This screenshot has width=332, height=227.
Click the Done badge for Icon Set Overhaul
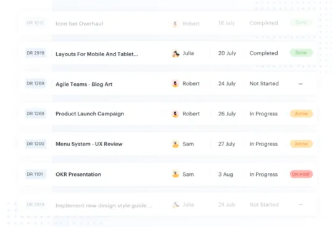(301, 22)
